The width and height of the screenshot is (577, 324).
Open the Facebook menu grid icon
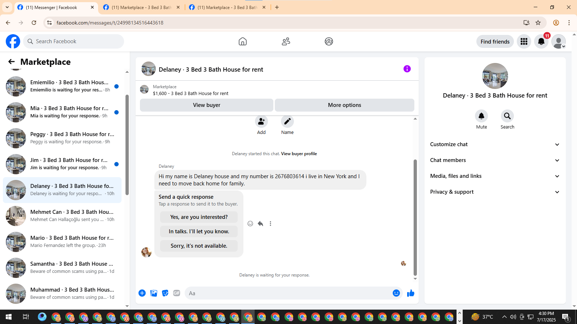click(524, 41)
